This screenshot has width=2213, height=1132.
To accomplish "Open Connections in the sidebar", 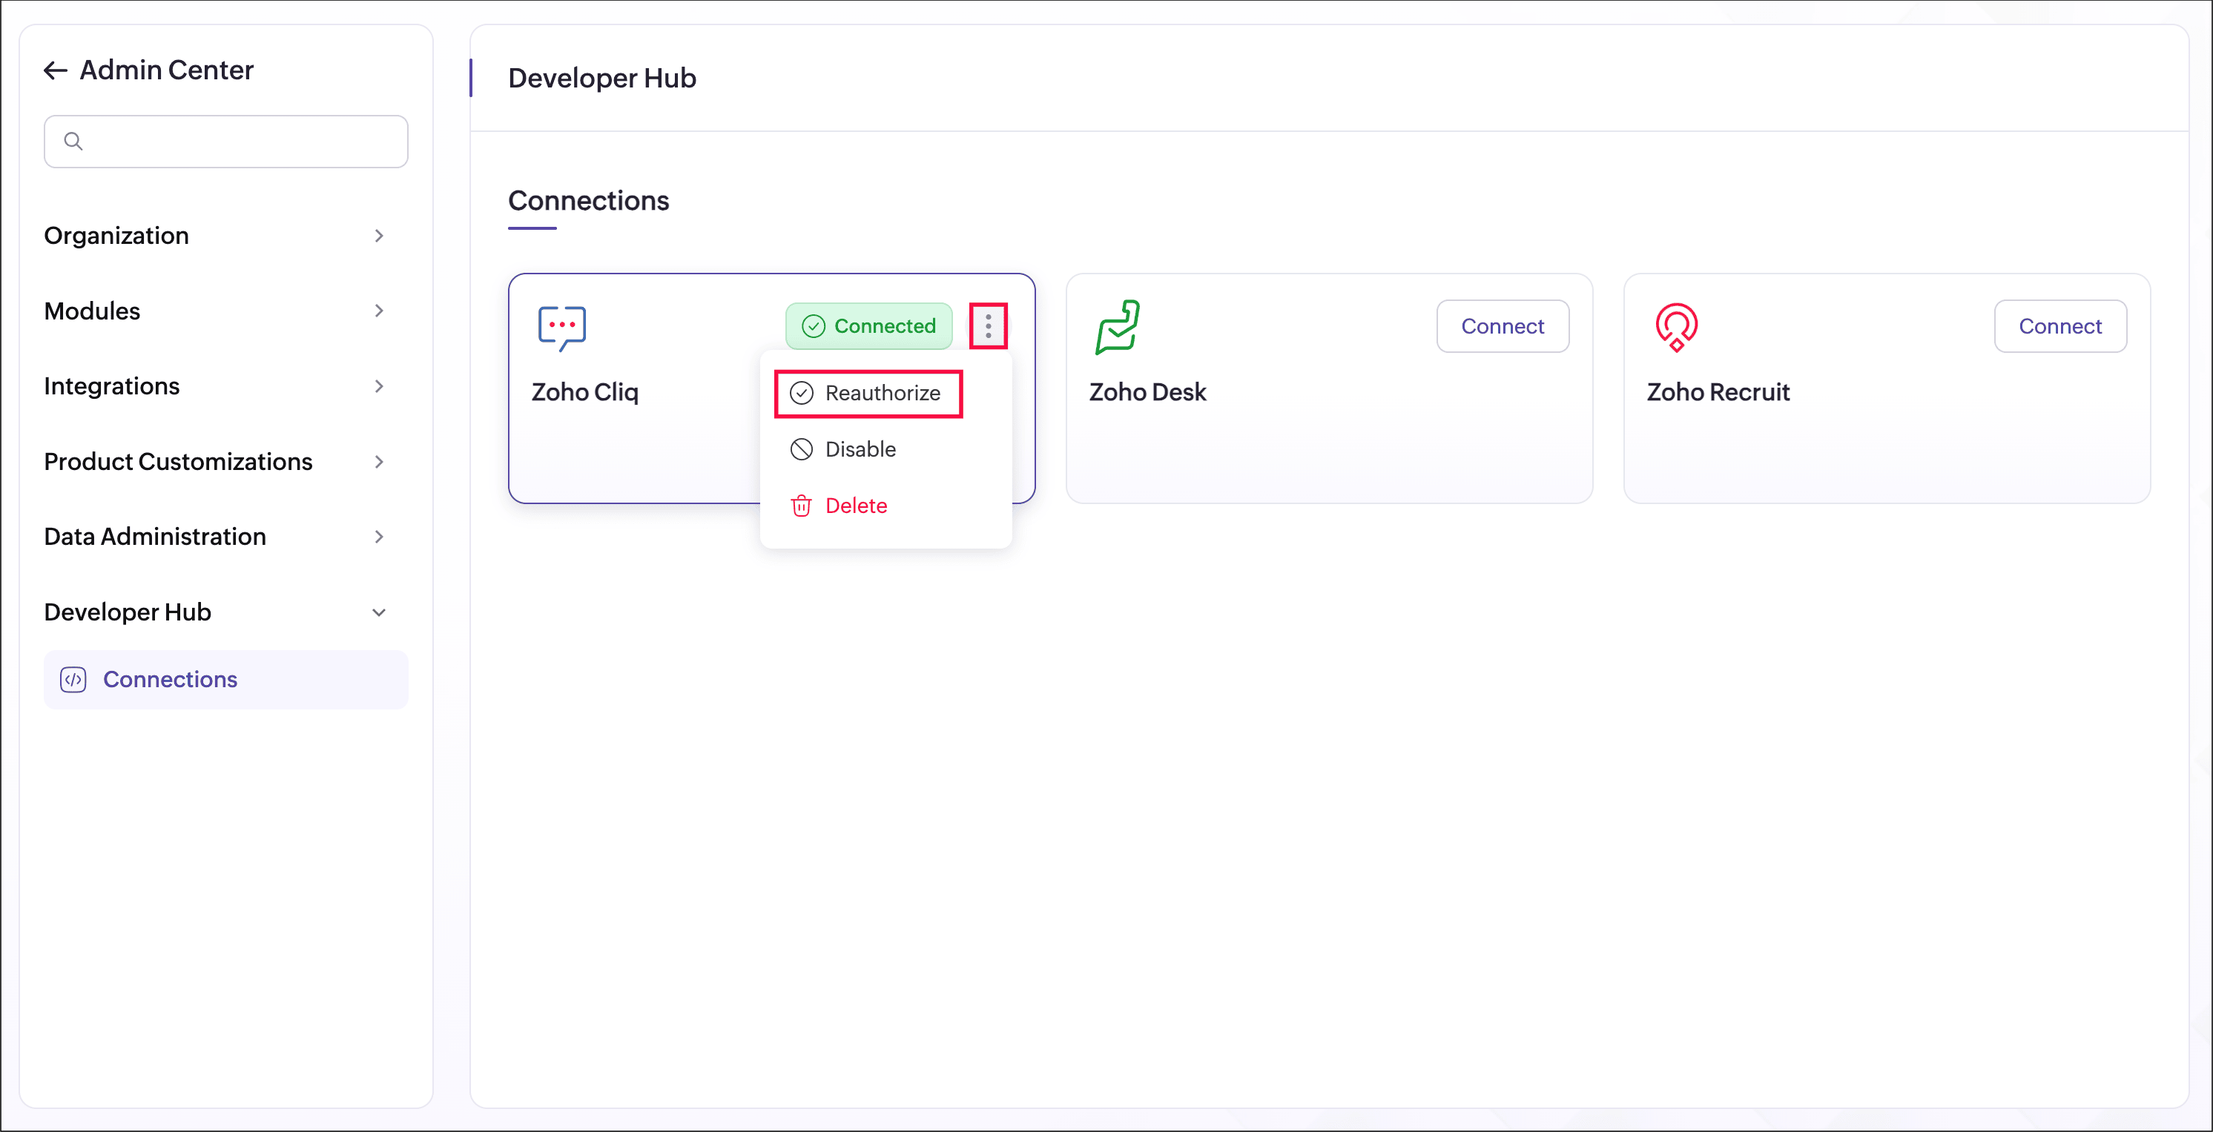I will point(226,679).
